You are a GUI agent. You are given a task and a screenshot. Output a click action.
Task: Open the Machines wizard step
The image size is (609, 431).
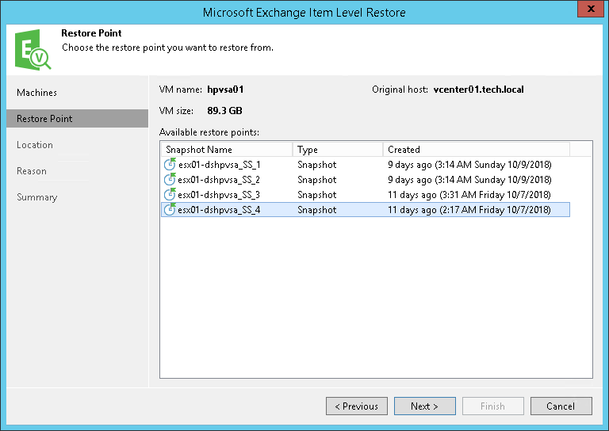click(37, 93)
